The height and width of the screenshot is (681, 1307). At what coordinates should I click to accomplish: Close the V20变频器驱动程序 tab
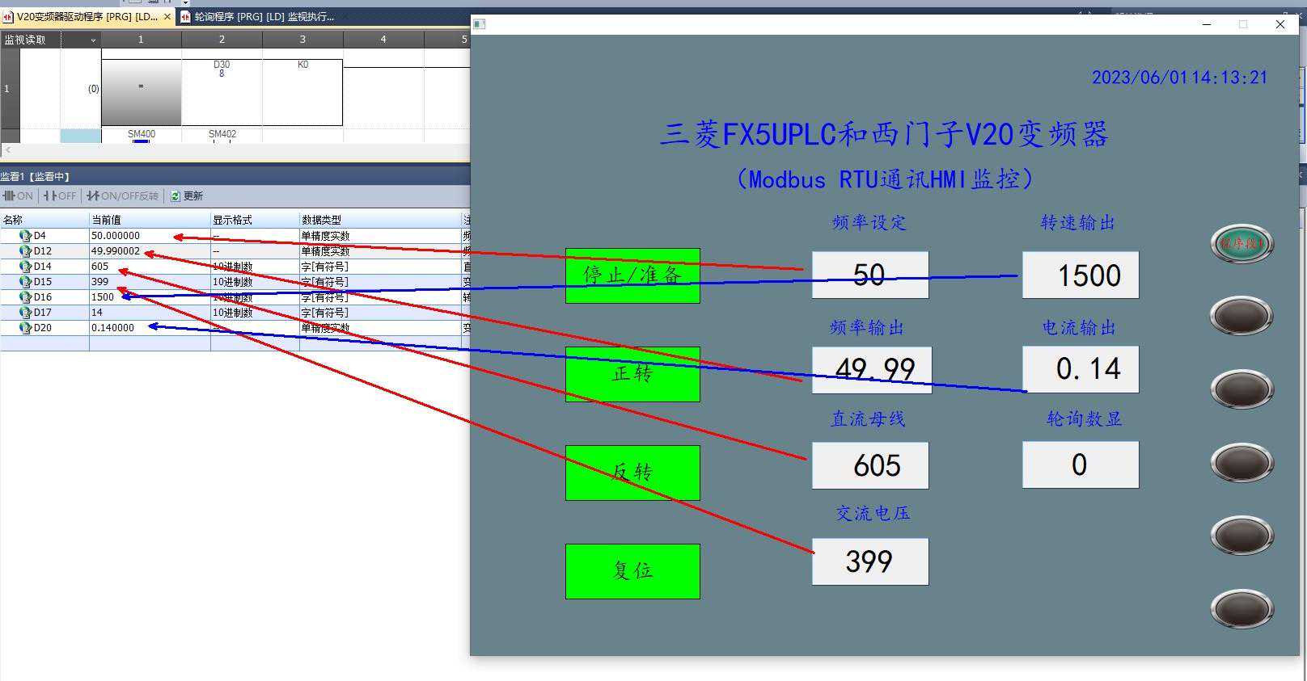(167, 16)
